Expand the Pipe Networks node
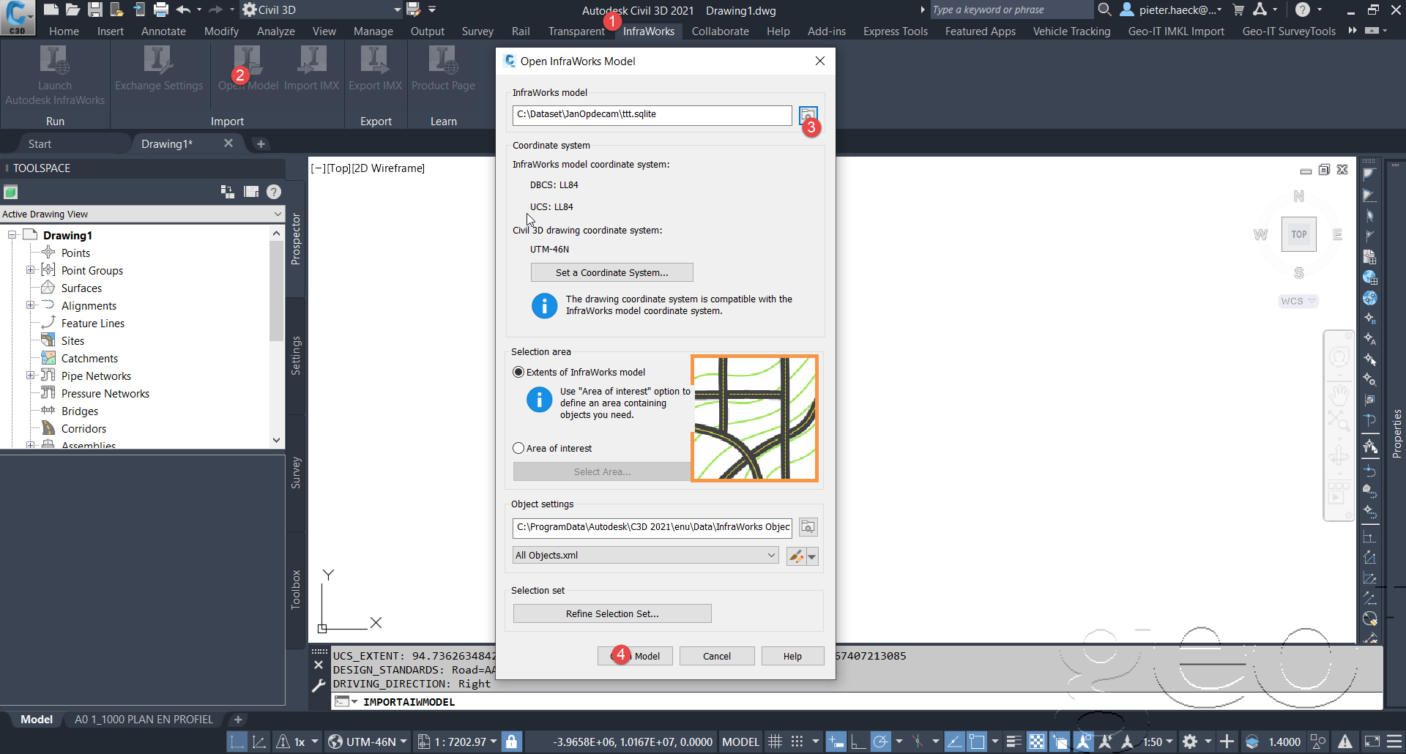 pyautogui.click(x=30, y=376)
